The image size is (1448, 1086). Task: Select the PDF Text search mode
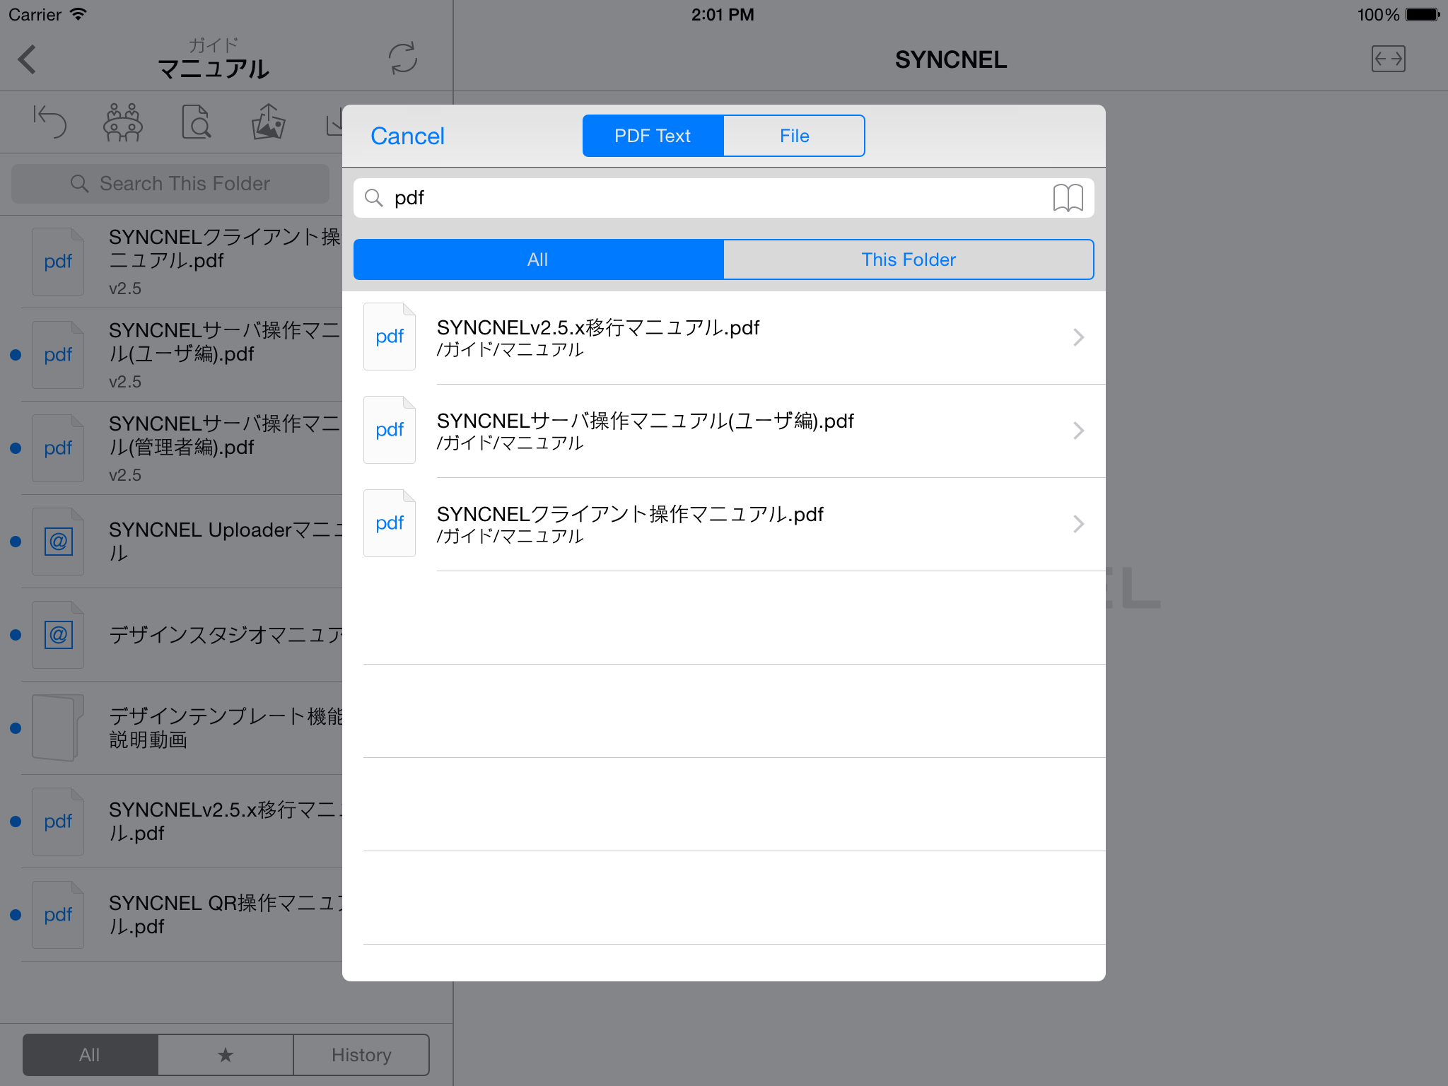pyautogui.click(x=653, y=136)
